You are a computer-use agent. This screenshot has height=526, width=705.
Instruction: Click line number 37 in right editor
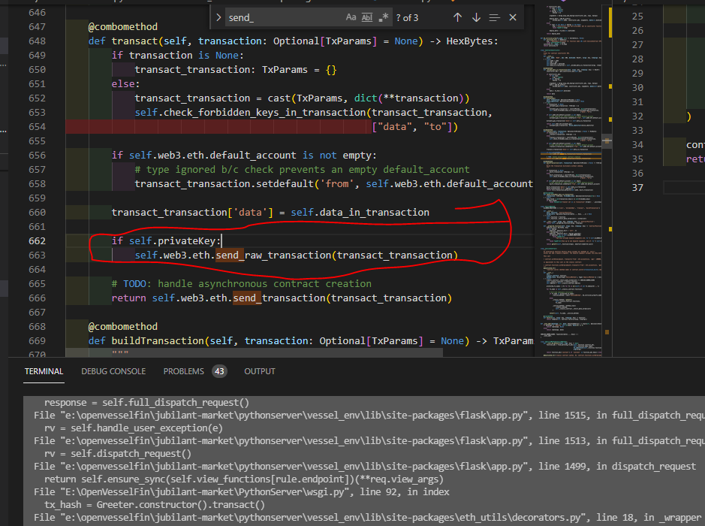pyautogui.click(x=637, y=187)
